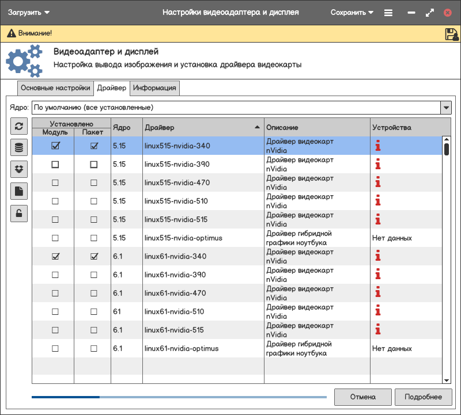Click red info icon for linux515-nvidia-390
The height and width of the screenshot is (415, 461).
coord(378,165)
